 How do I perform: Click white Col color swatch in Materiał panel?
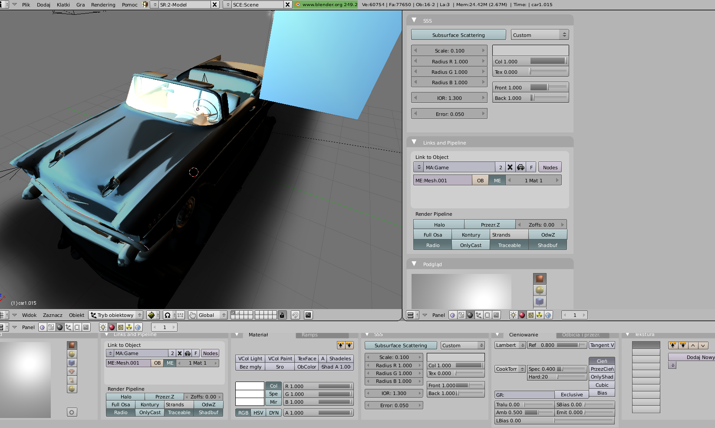250,386
